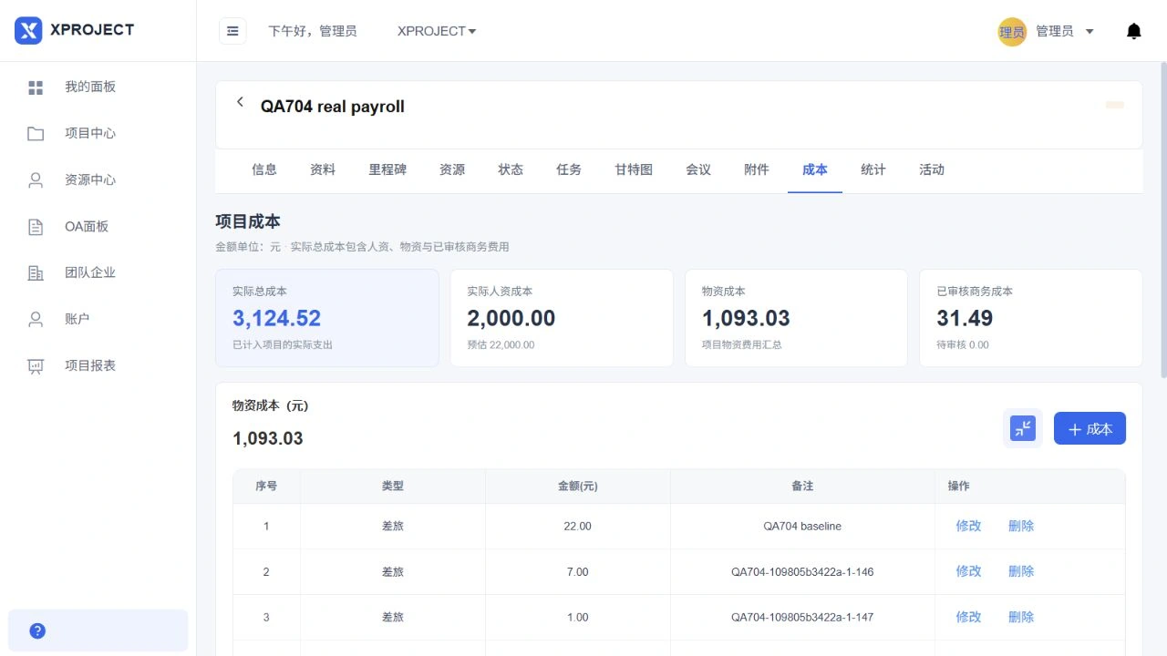Image resolution: width=1167 pixels, height=656 pixels.
Task: Click the 实际人资成本 card
Action: tap(562, 318)
